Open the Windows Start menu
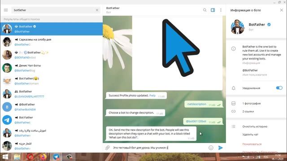 pyautogui.click(x=5, y=157)
